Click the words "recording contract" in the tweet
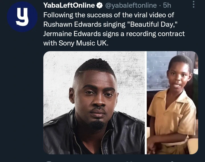 click(155, 34)
